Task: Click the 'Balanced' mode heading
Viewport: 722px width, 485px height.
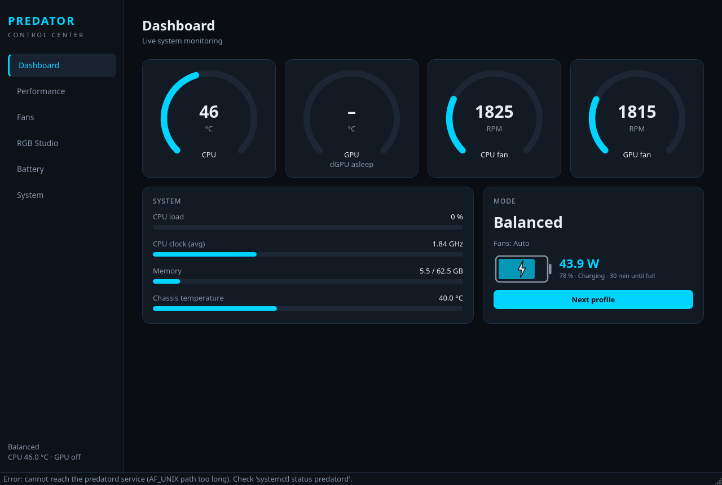Action: 528,222
